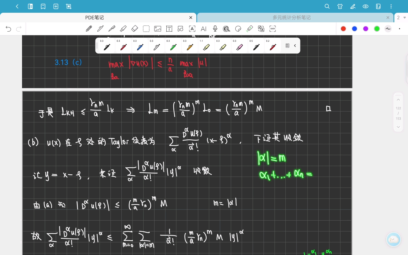Expand the tab count dropdown showing 2
The width and height of the screenshot is (408, 255).
point(401,18)
